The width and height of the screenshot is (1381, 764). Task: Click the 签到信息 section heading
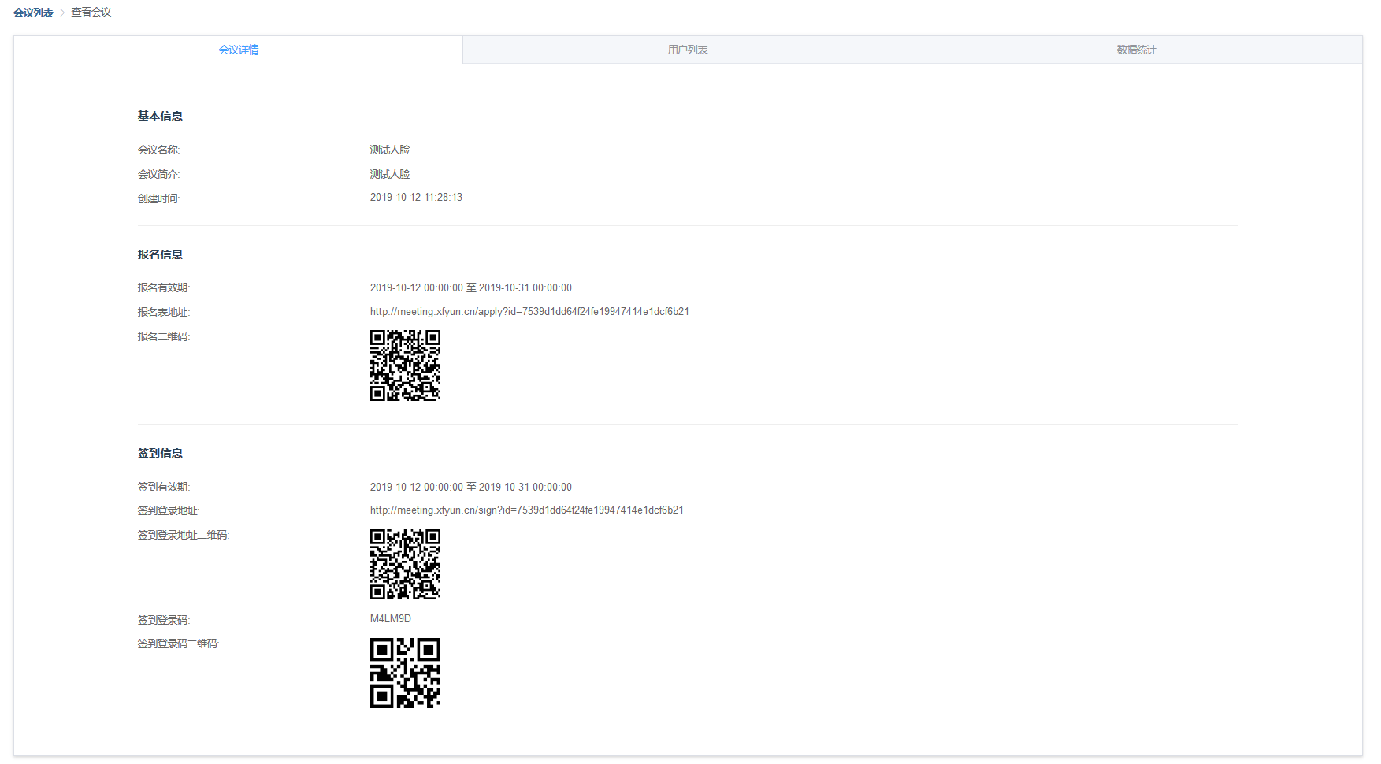pos(160,453)
